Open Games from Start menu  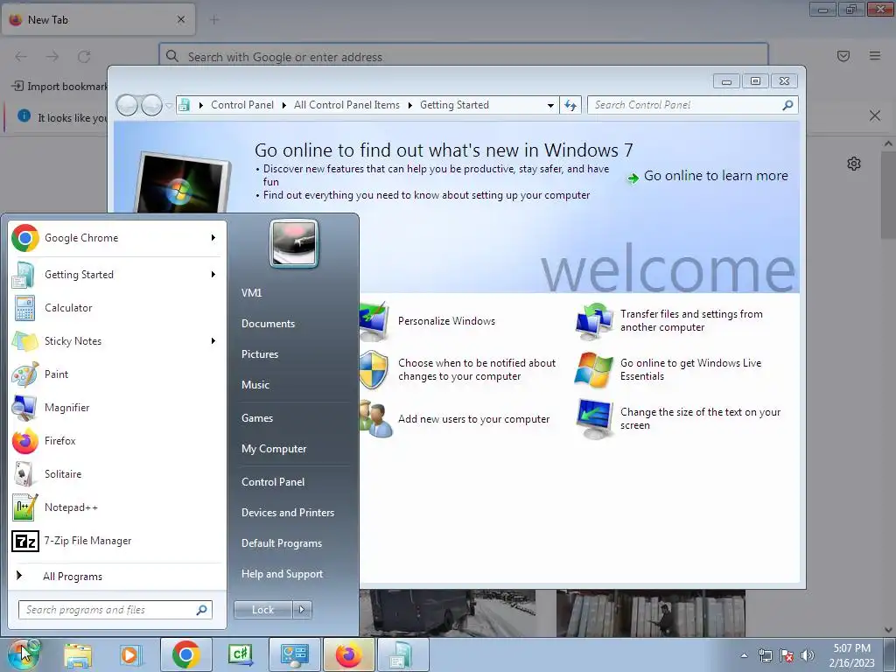[x=257, y=417]
